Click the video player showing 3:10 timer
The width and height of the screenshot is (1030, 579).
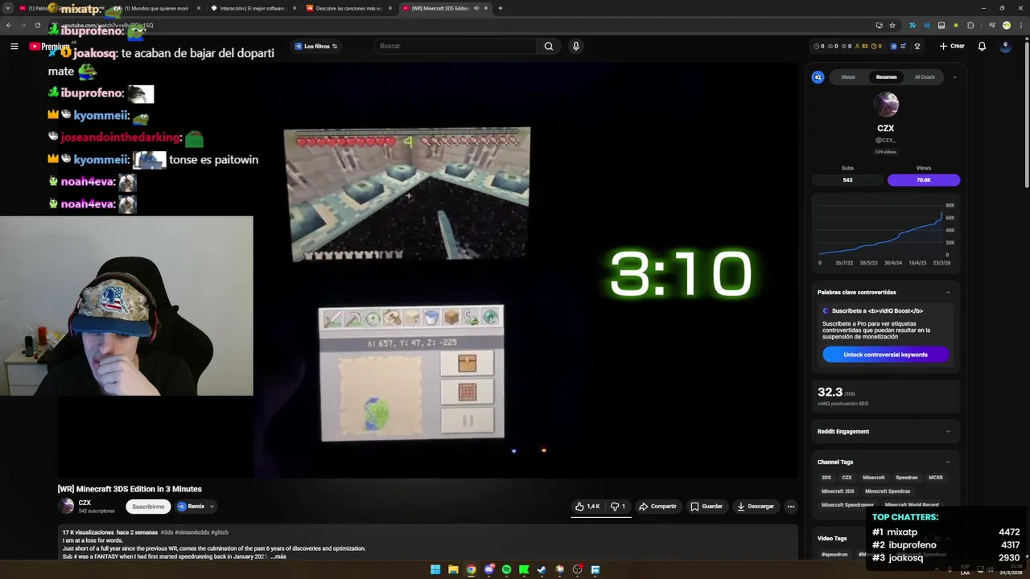point(427,270)
